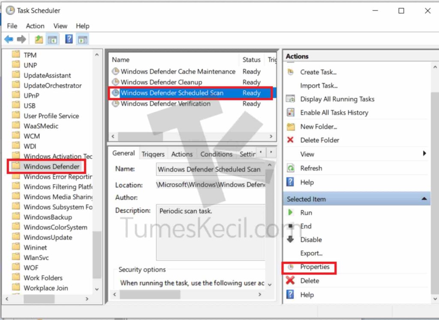Select Workplace Join folder in tree

(x=46, y=288)
